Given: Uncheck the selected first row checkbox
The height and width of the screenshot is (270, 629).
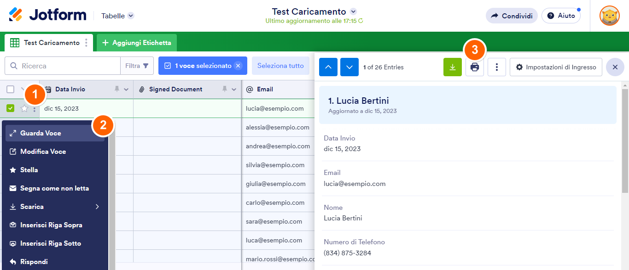Looking at the screenshot, I should [11, 108].
